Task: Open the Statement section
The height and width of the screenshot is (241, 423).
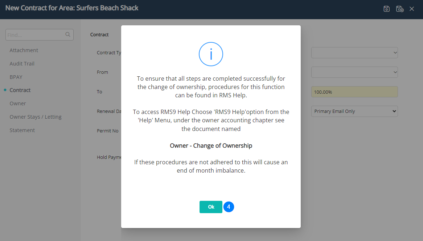Action: (x=22, y=130)
